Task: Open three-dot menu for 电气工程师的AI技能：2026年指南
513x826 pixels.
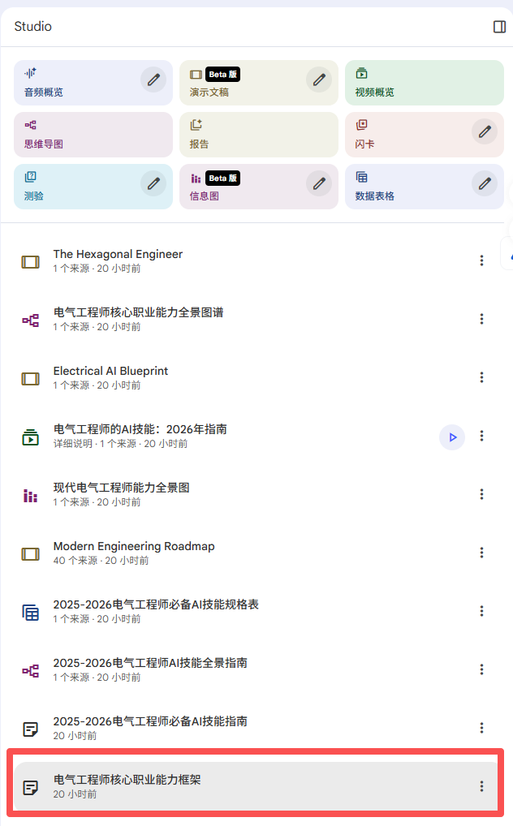Action: pos(481,436)
